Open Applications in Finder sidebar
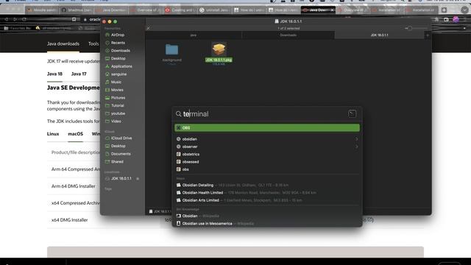Viewport: 471px width, 265px height. [x=121, y=66]
